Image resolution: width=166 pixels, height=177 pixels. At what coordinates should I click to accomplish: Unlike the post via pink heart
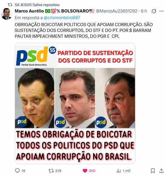[85, 171]
